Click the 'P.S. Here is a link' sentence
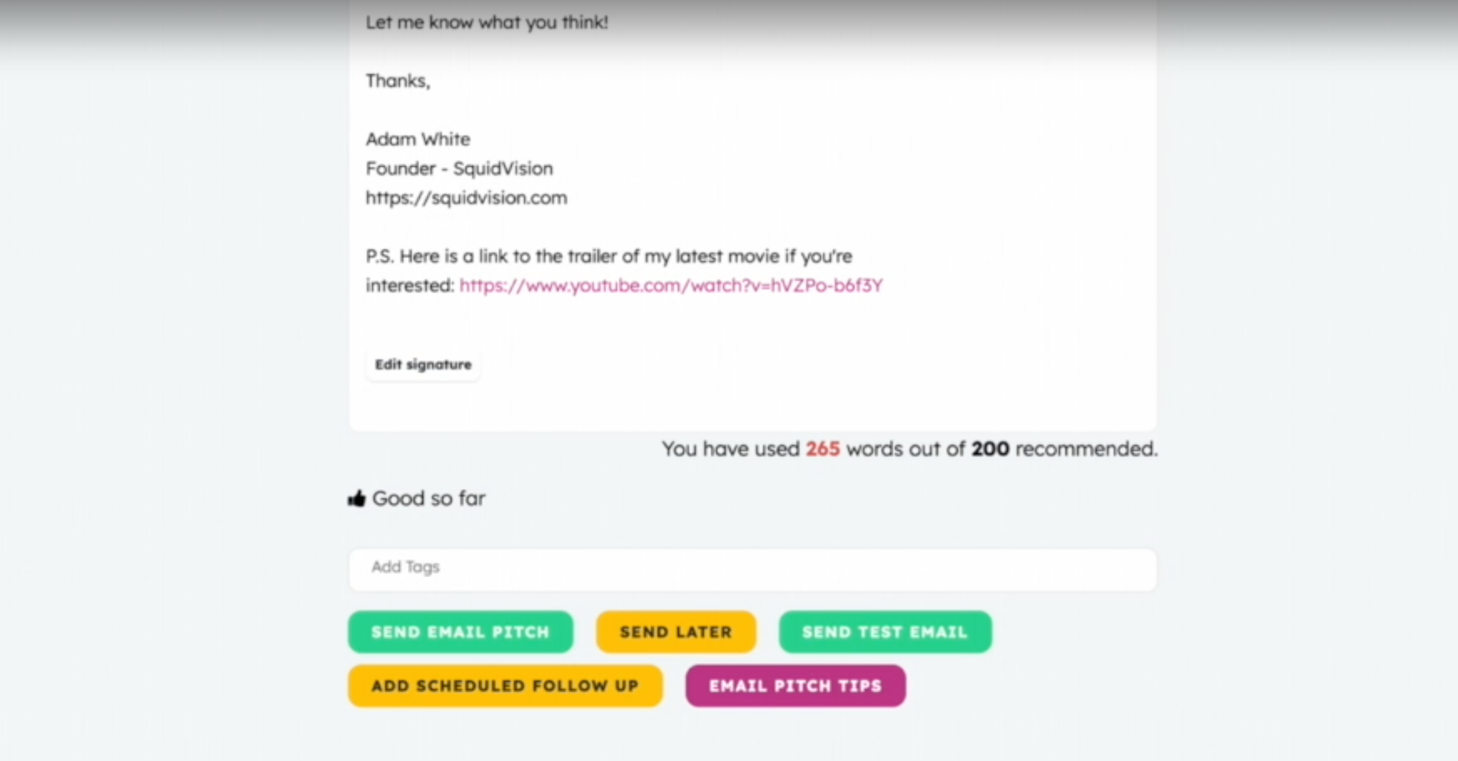This screenshot has height=761, width=1458. pyautogui.click(x=609, y=257)
